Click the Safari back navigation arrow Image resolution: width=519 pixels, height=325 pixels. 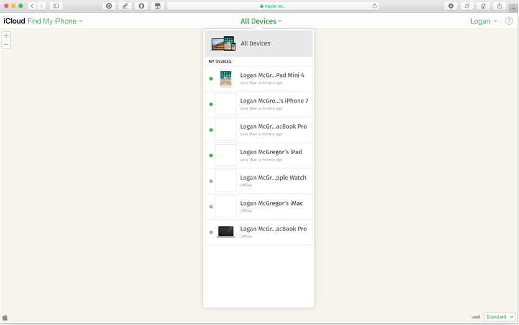(x=32, y=6)
